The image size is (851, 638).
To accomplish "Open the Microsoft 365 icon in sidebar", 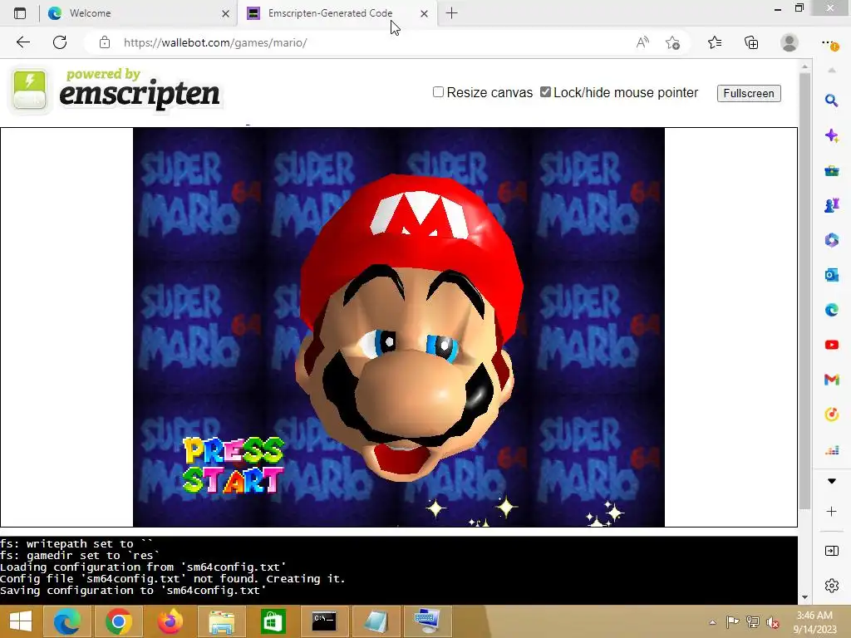I will pyautogui.click(x=831, y=240).
